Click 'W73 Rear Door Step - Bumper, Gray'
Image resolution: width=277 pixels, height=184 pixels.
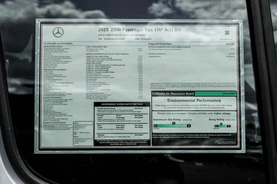96,99
